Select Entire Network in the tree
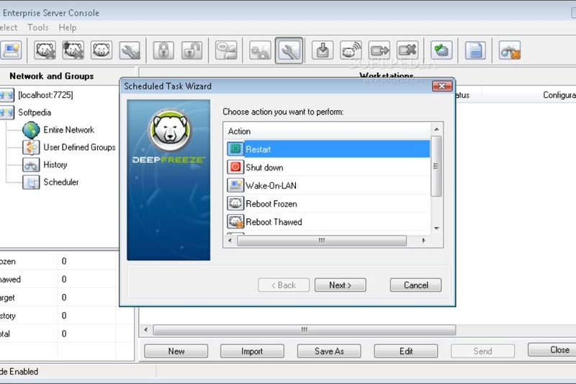The image size is (576, 384). pyautogui.click(x=68, y=130)
